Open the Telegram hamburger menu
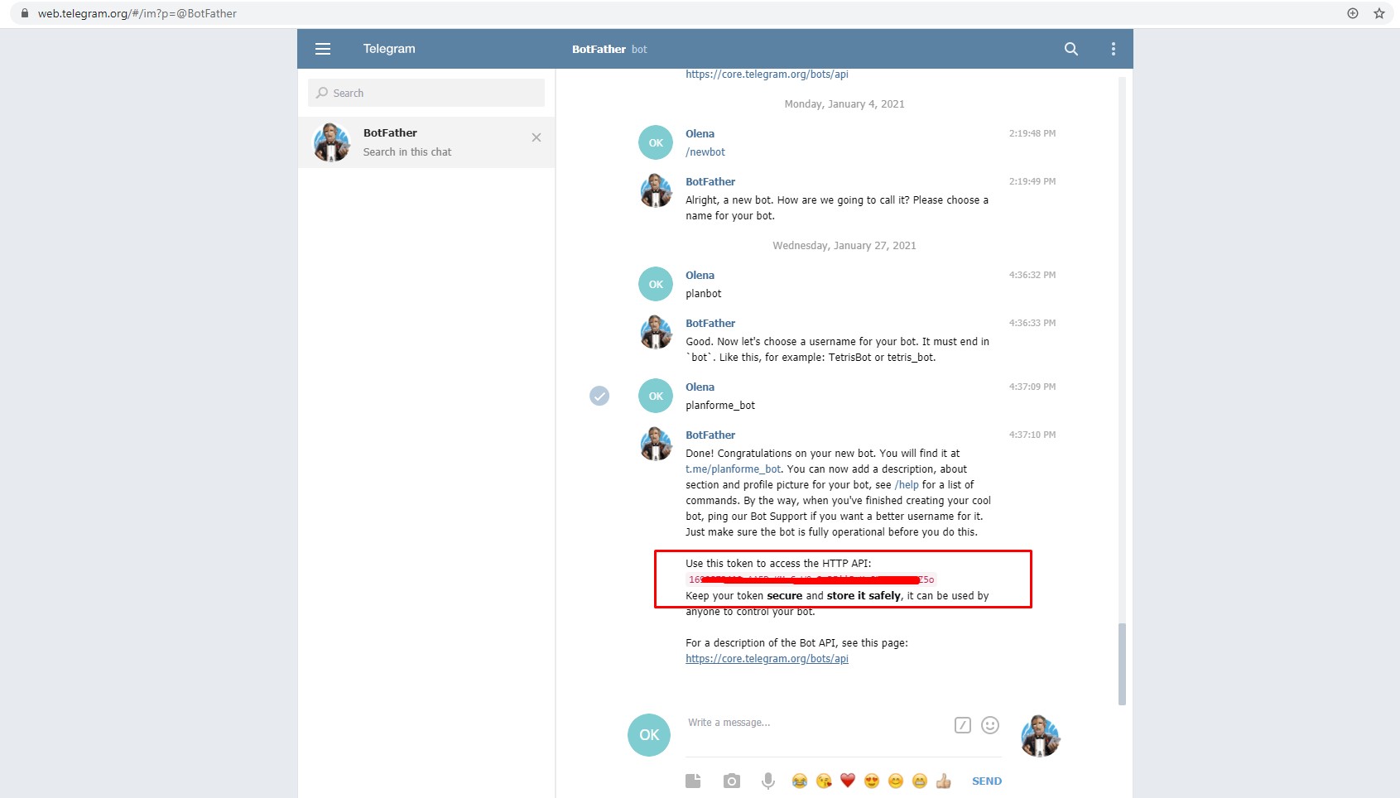Screen dimensions: 1400x798 coord(323,49)
